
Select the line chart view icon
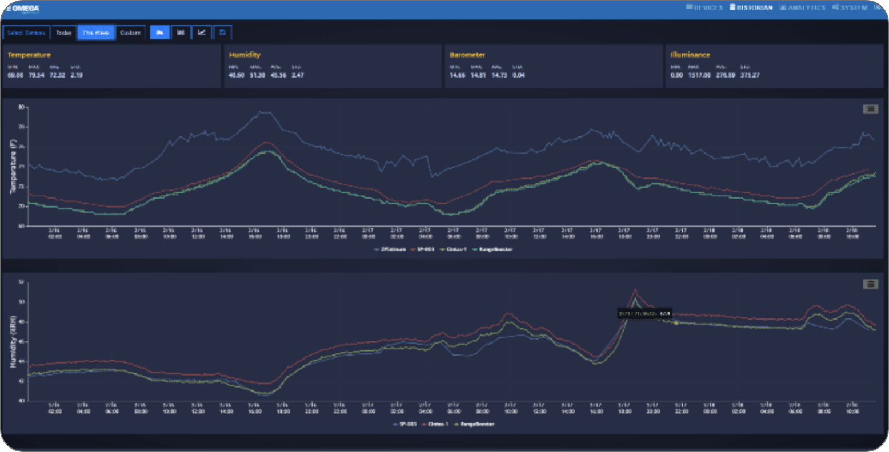[202, 33]
